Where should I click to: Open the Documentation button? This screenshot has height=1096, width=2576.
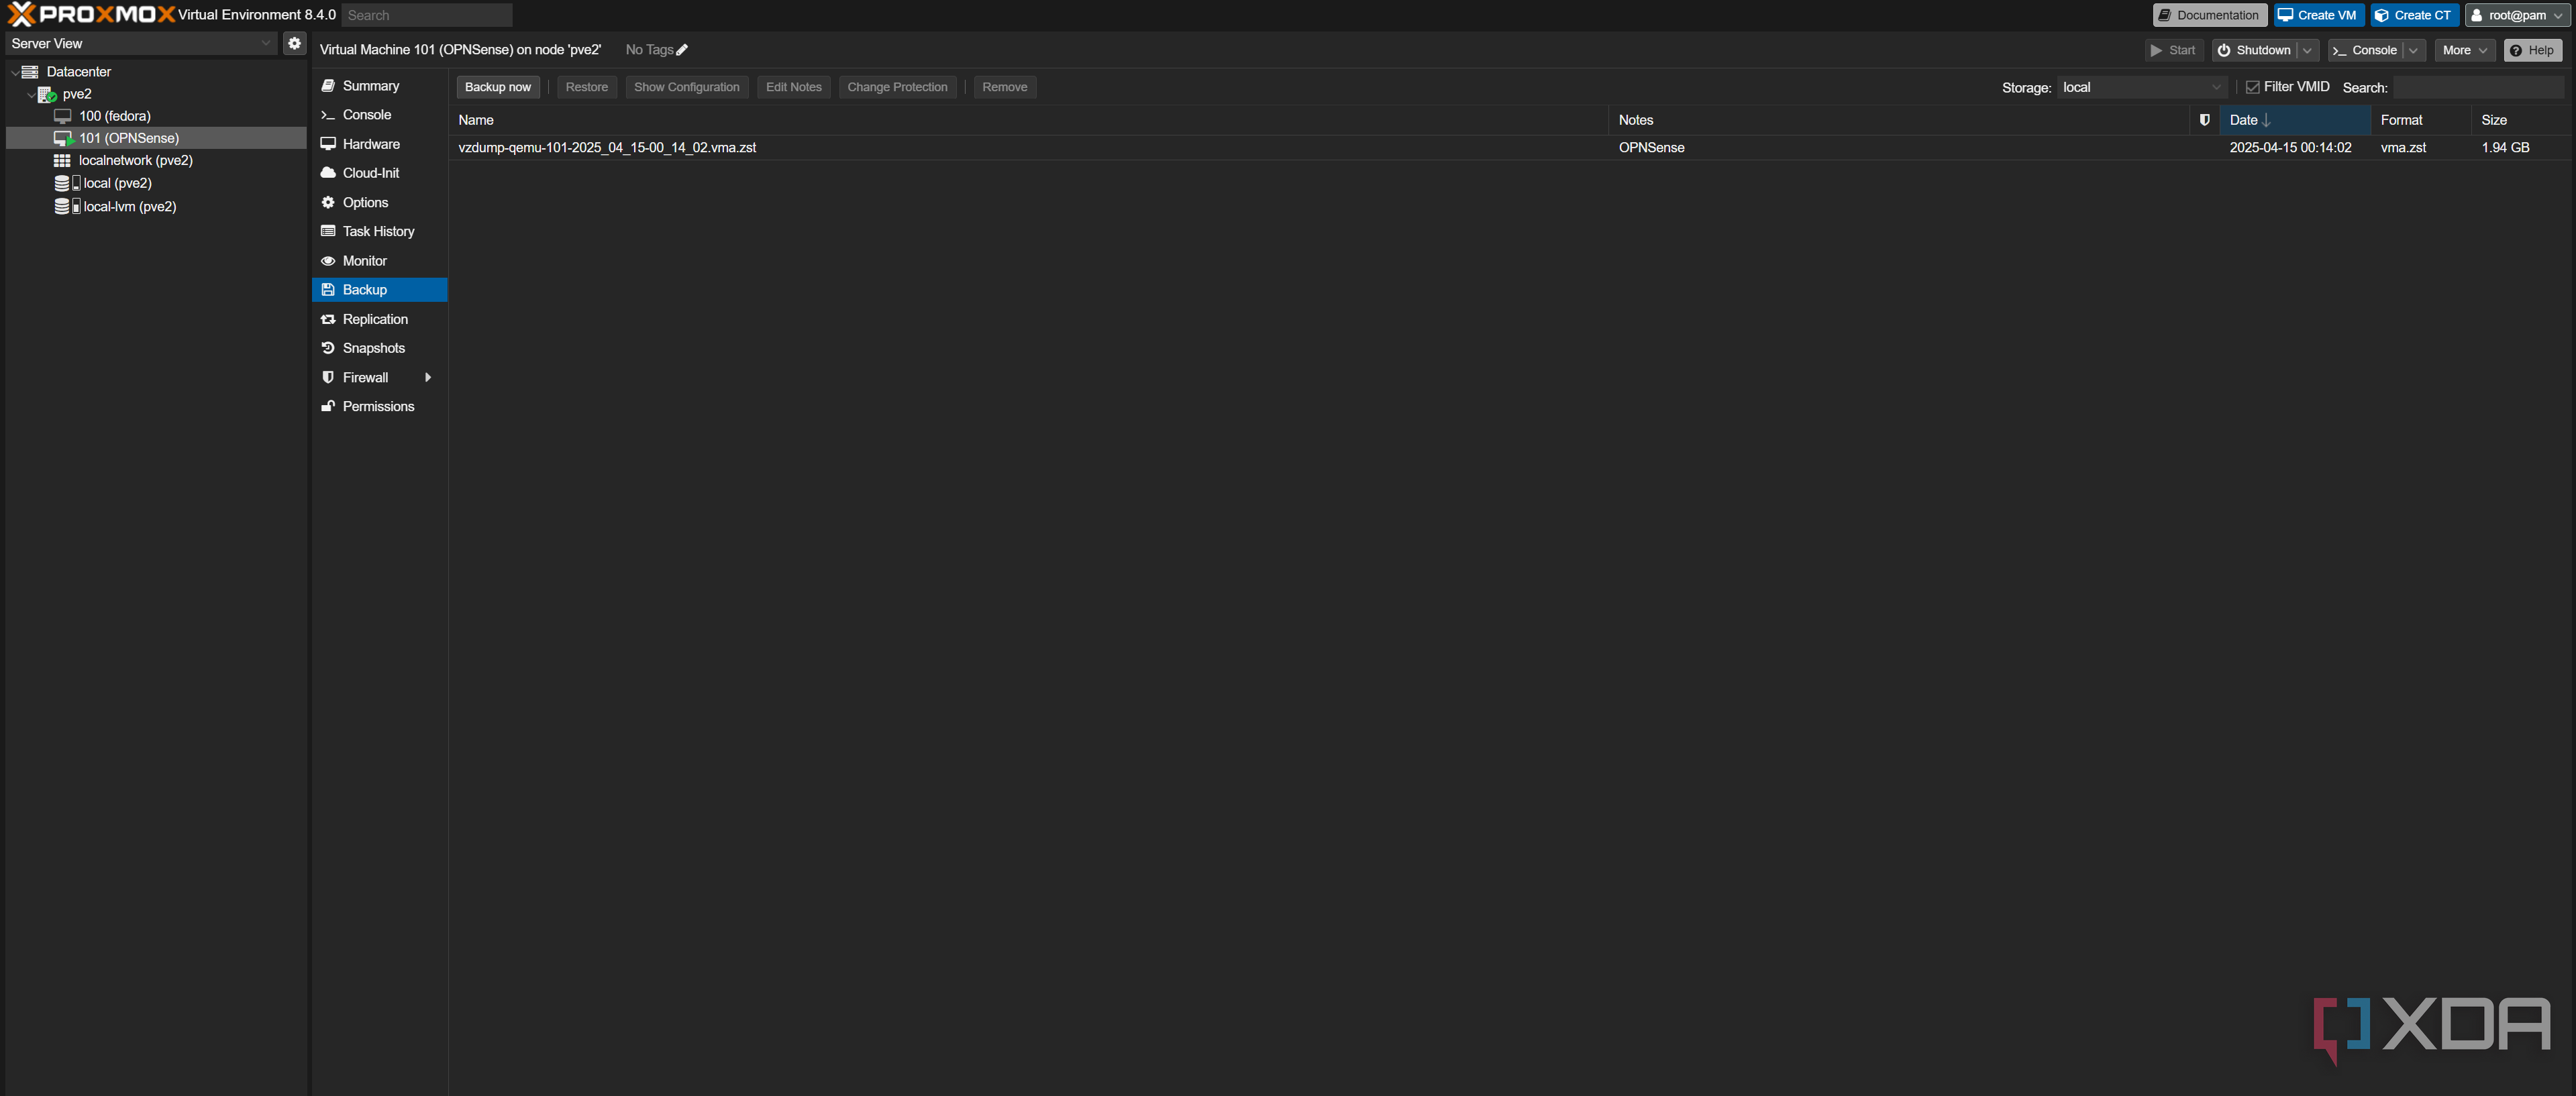click(x=2209, y=15)
